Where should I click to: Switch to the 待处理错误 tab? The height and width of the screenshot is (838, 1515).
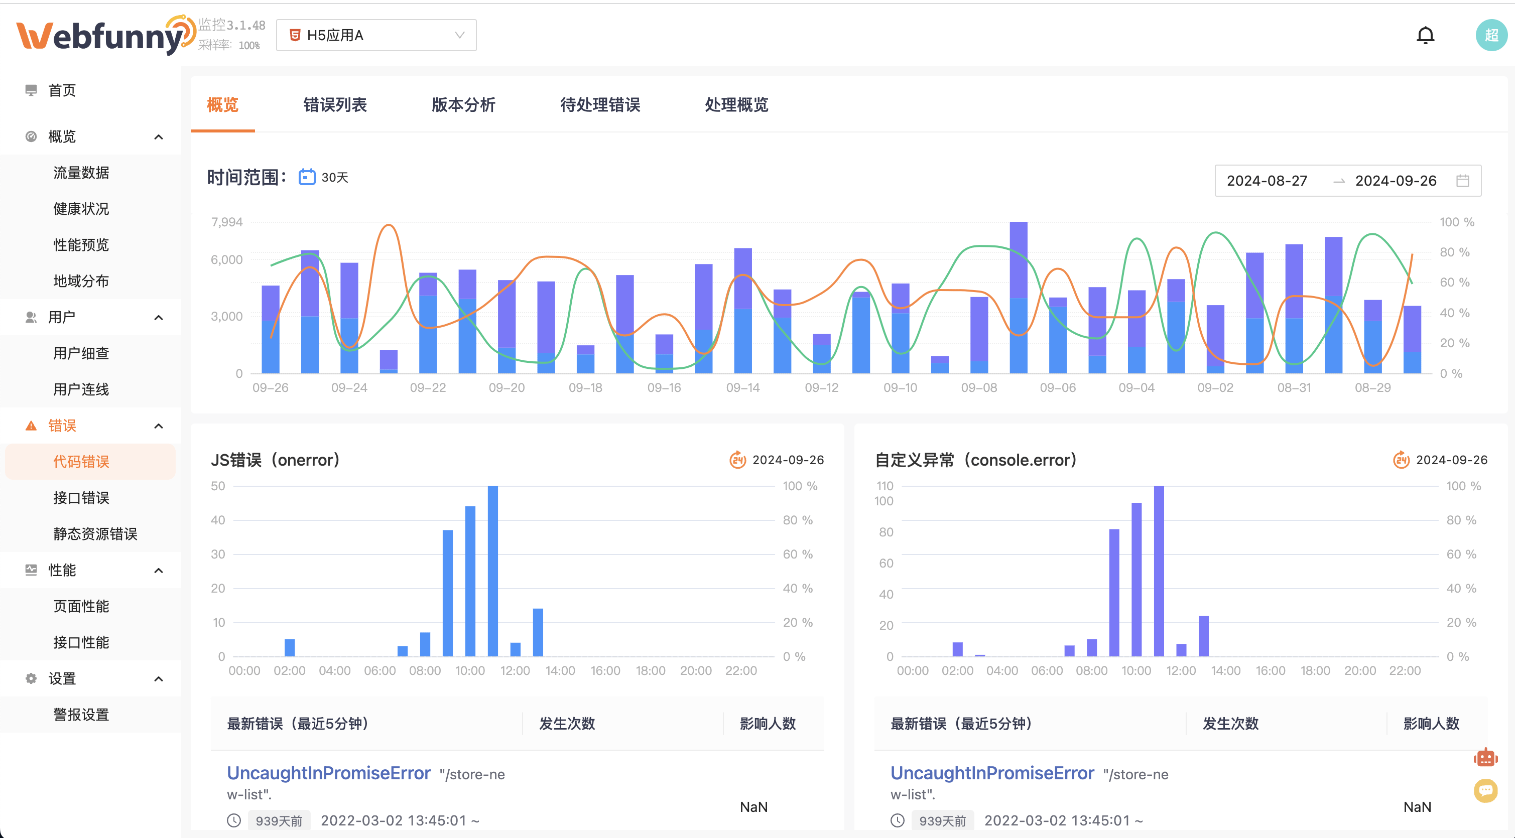(x=600, y=105)
